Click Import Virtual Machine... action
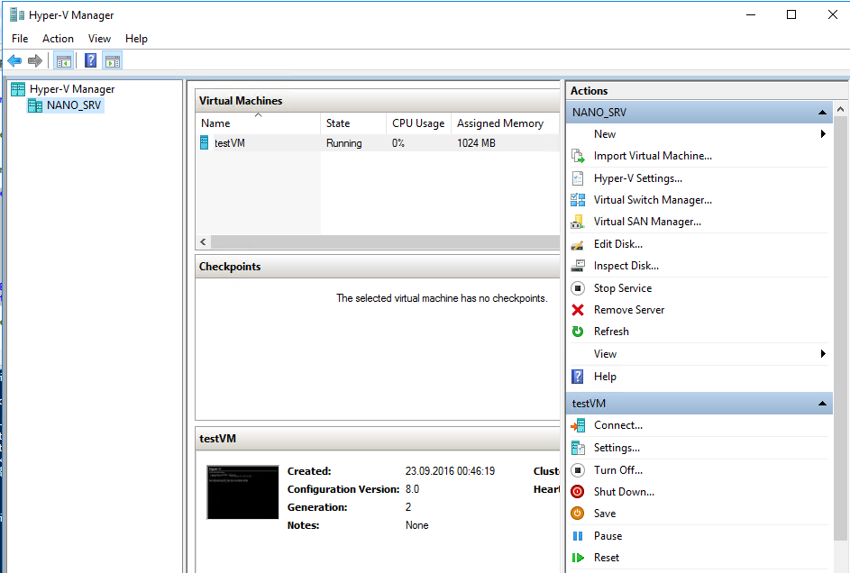The width and height of the screenshot is (850, 573). click(x=653, y=156)
